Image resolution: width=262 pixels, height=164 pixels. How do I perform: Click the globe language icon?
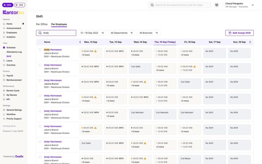click(216, 5)
